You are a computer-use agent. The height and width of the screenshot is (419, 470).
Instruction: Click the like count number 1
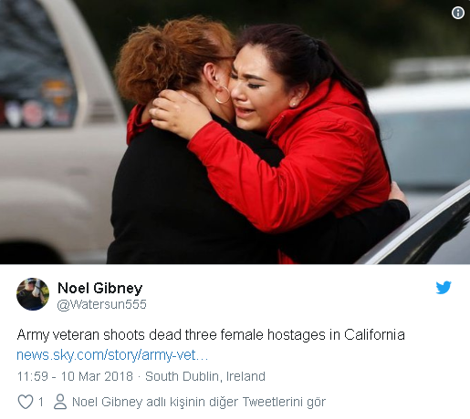click(41, 403)
